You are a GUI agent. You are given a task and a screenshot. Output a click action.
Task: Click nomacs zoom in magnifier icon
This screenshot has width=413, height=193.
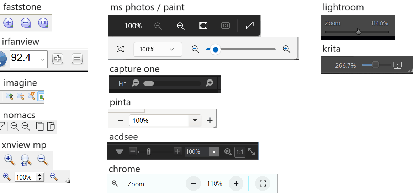14,126
